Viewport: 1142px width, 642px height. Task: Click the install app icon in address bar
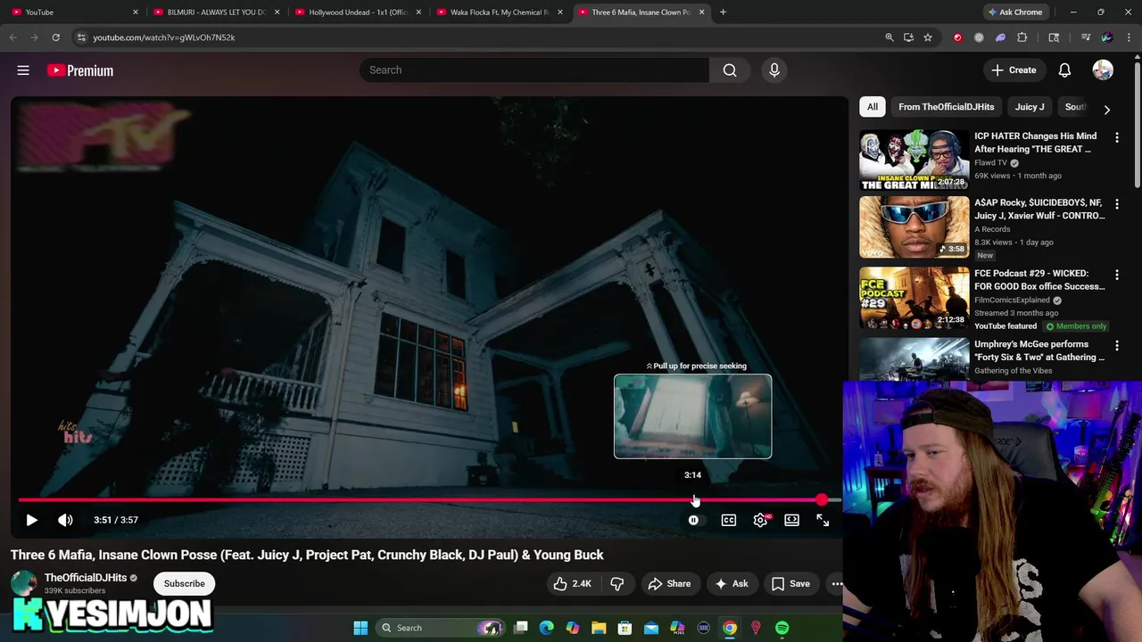click(908, 37)
